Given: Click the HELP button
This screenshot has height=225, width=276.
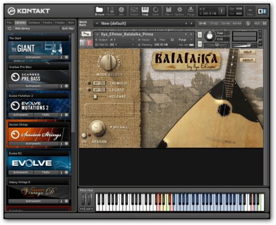Looking at the screenshot, I should click(247, 52).
